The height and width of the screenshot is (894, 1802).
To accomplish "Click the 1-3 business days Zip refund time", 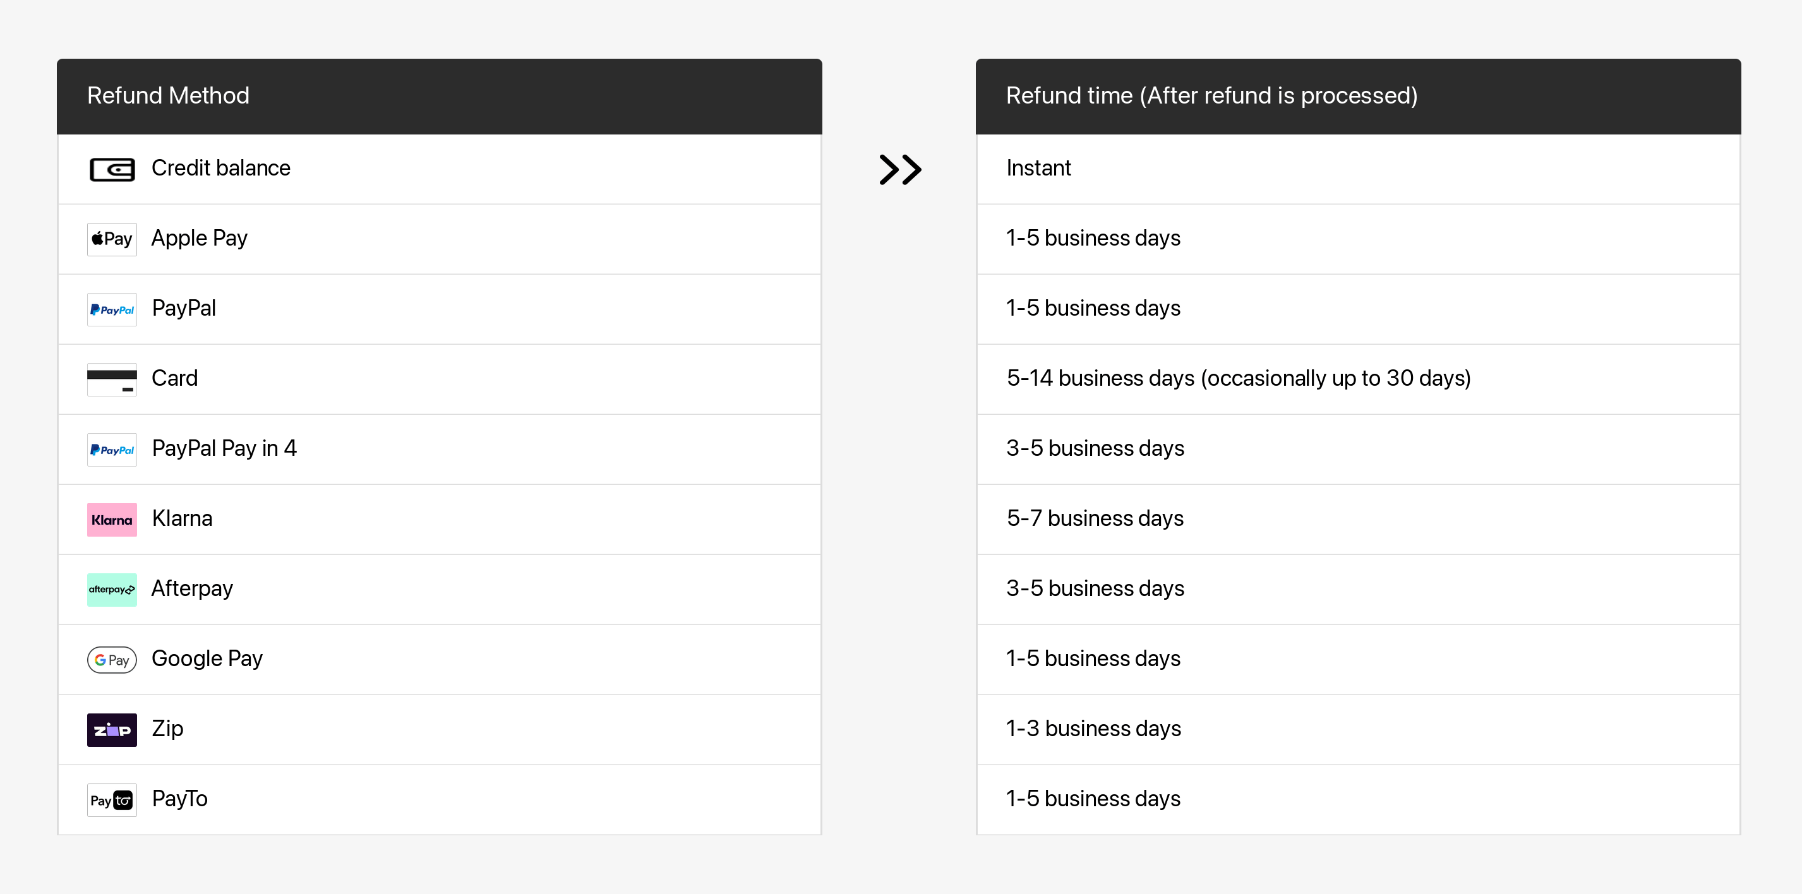I will coord(1093,729).
